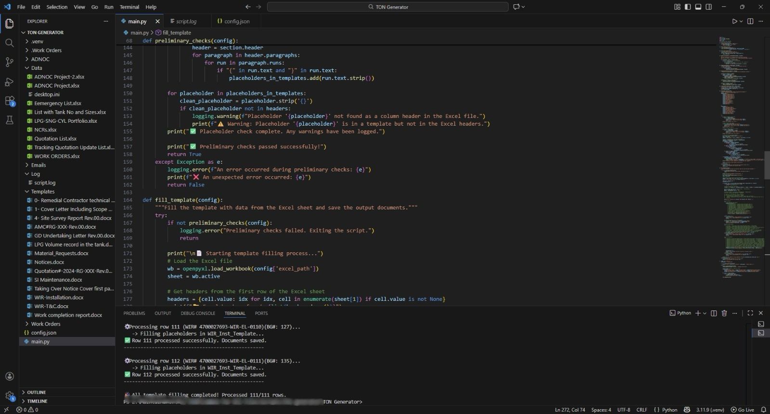Switch to the script.log tab

(186, 21)
